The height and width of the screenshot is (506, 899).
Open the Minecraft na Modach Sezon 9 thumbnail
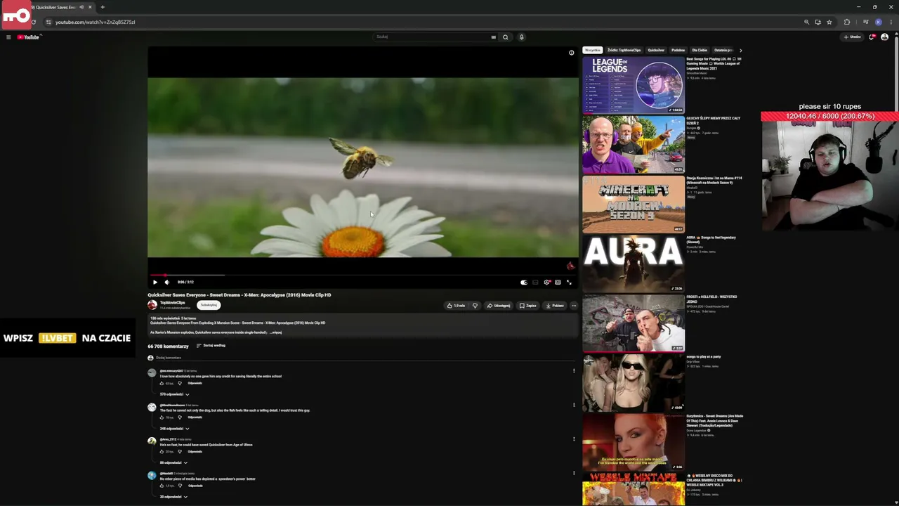(633, 204)
